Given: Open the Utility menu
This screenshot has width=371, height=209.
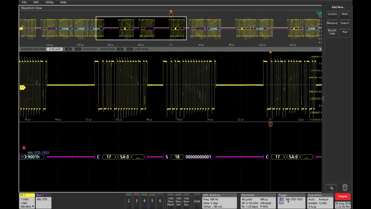Looking at the screenshot, I should tap(49, 2).
